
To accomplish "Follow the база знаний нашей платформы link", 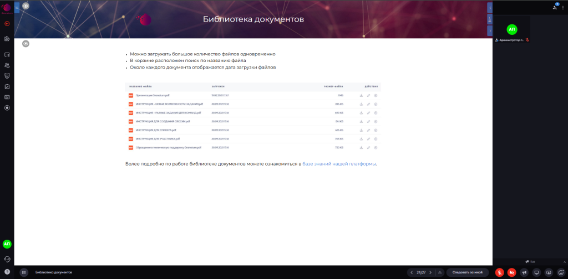I will [x=339, y=164].
